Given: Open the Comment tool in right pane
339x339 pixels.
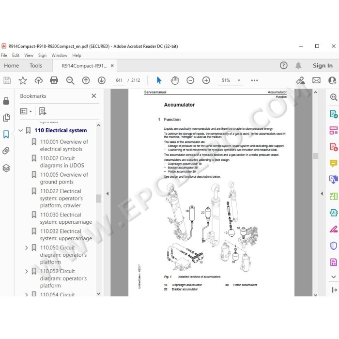Looking at the screenshot, I should coord(333,163).
